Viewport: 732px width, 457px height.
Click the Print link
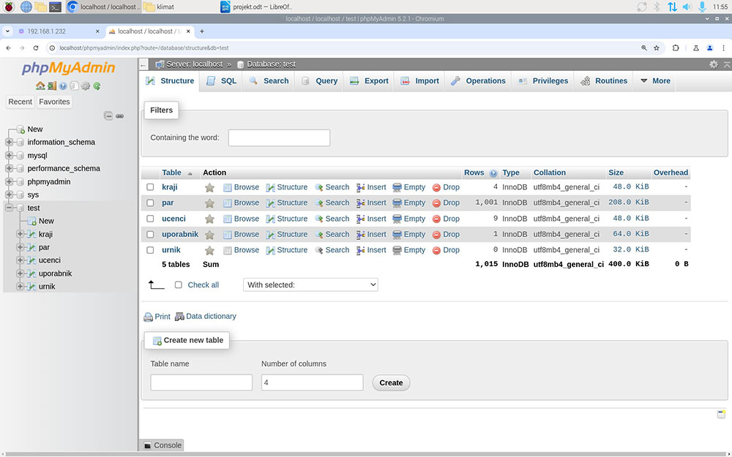pos(157,317)
